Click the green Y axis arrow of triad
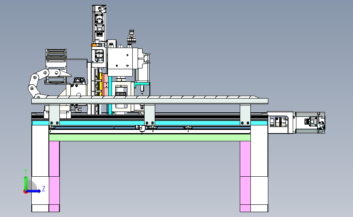The image size is (353, 217). [26, 183]
